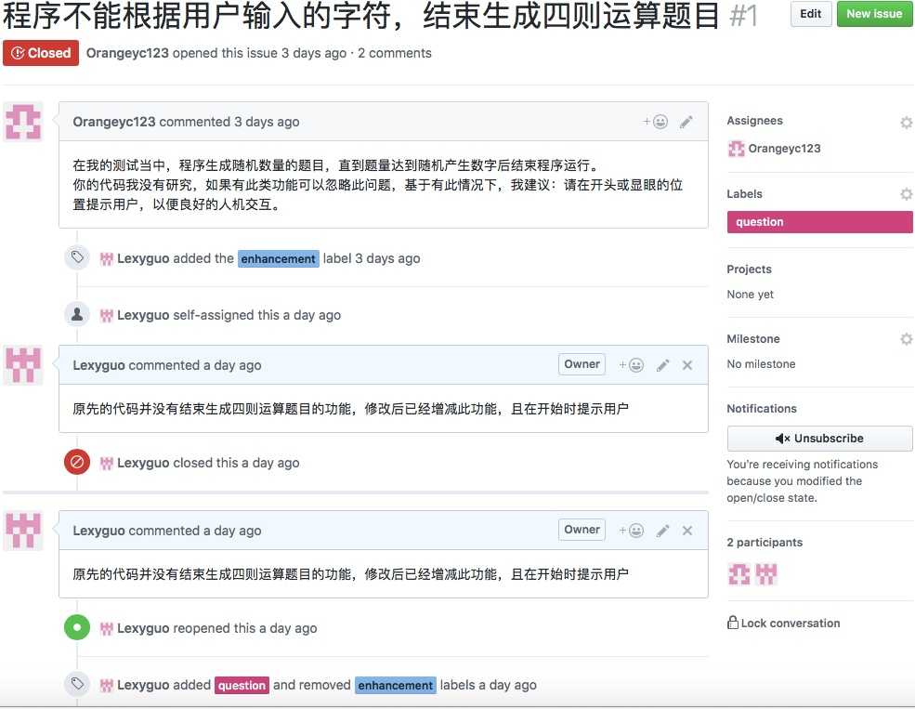Click '3 days ago' timestamp in Orangeyc123's comment

(267, 122)
